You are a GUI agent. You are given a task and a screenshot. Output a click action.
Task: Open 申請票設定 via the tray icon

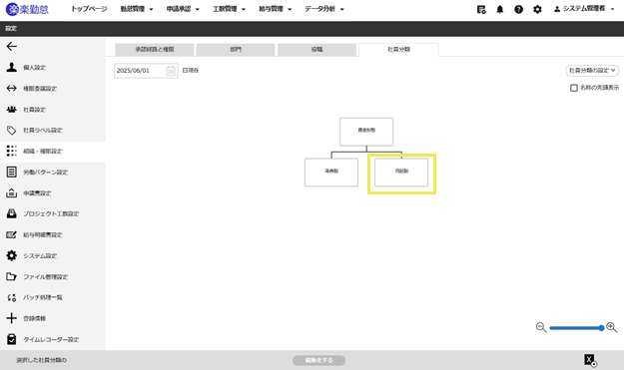12,193
